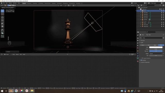The height and width of the screenshot is (93, 165).
Task: Open the View Layer properties tab
Action: (138, 43)
